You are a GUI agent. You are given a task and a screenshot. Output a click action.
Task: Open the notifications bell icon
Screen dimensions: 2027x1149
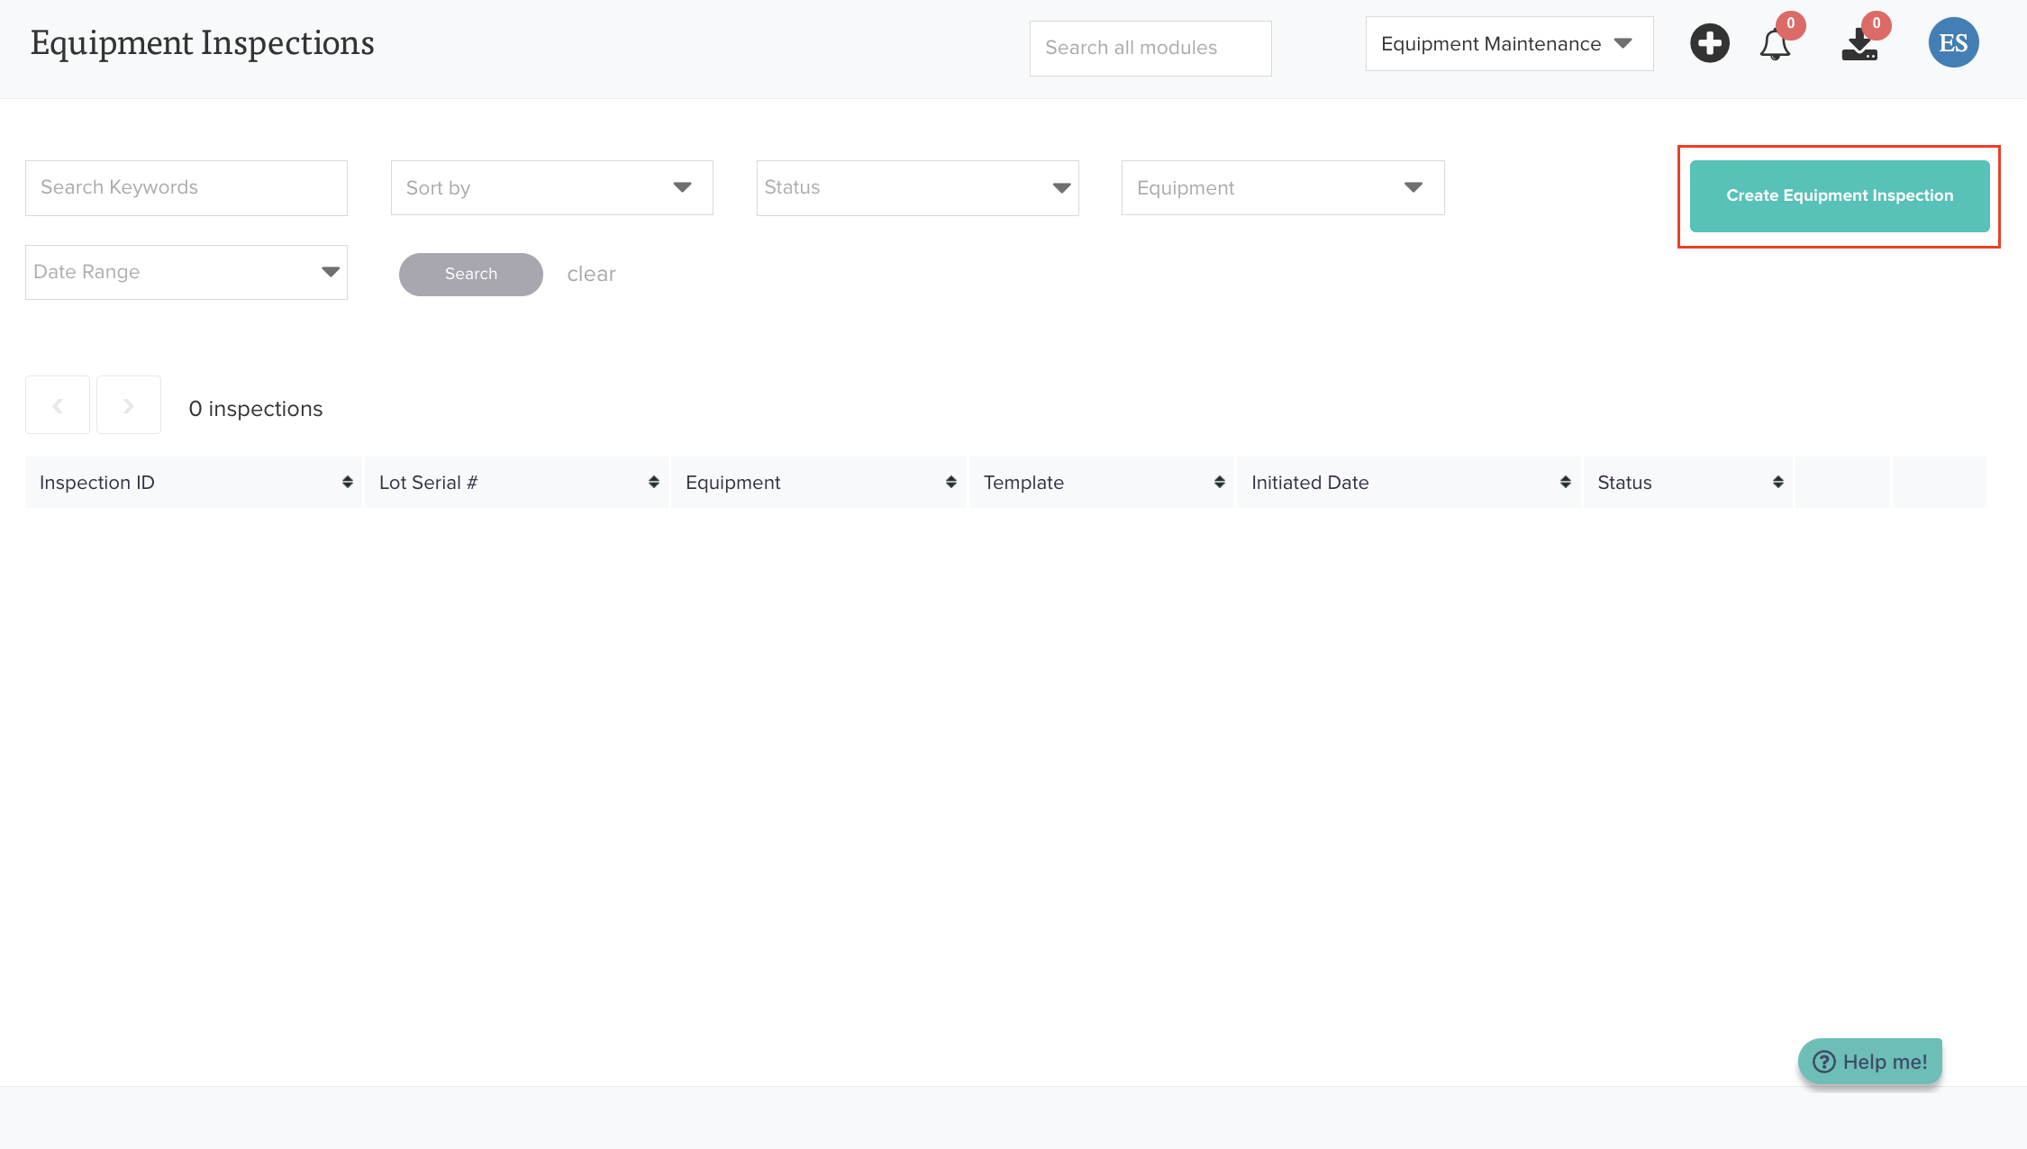pos(1775,44)
